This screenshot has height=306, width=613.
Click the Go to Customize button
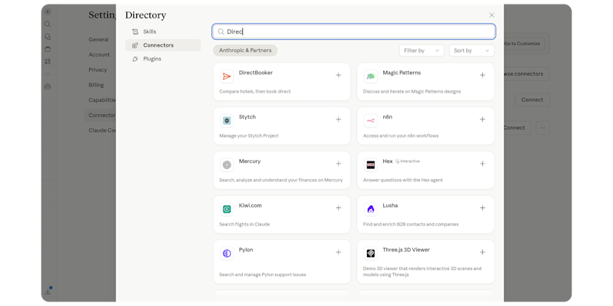click(523, 44)
